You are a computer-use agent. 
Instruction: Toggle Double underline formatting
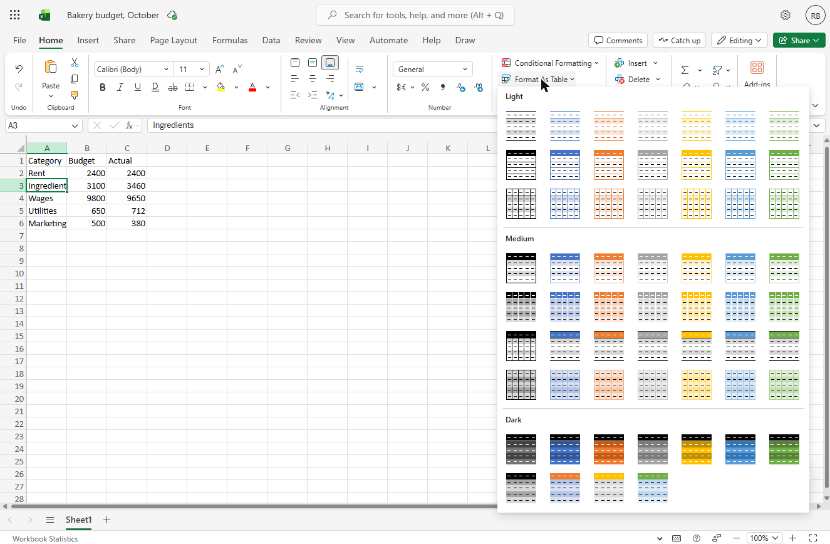(155, 87)
